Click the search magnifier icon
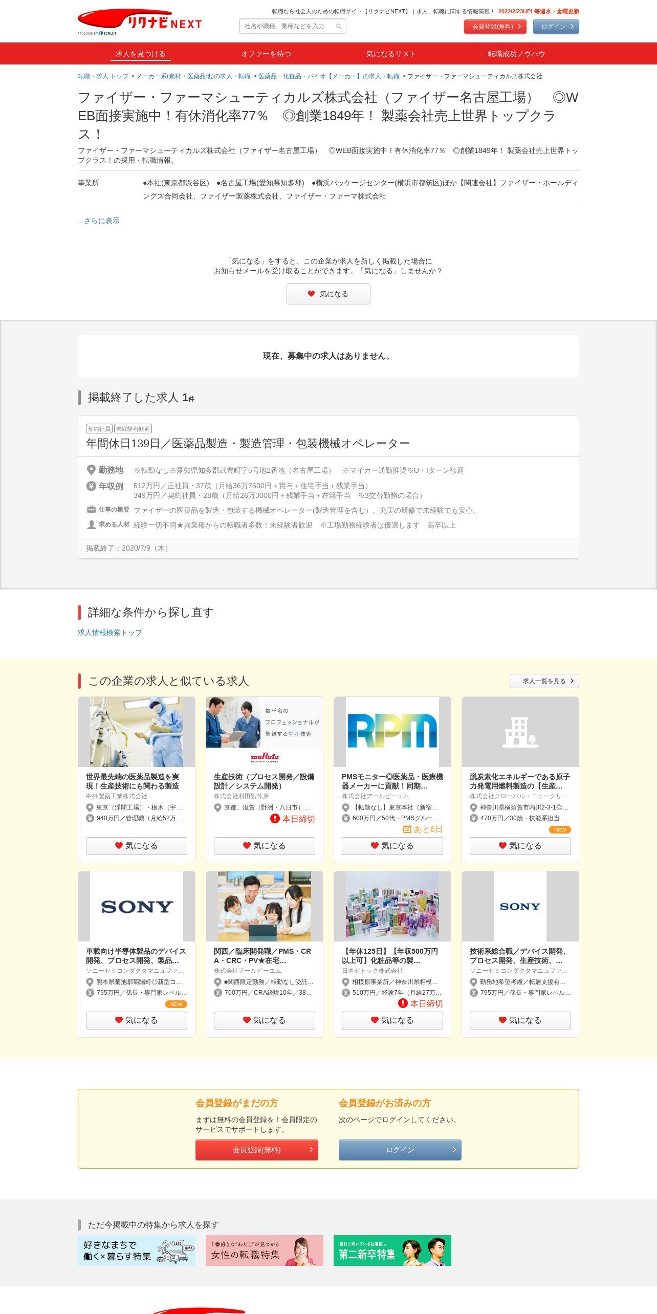Image resolution: width=657 pixels, height=1314 pixels. 339,27
